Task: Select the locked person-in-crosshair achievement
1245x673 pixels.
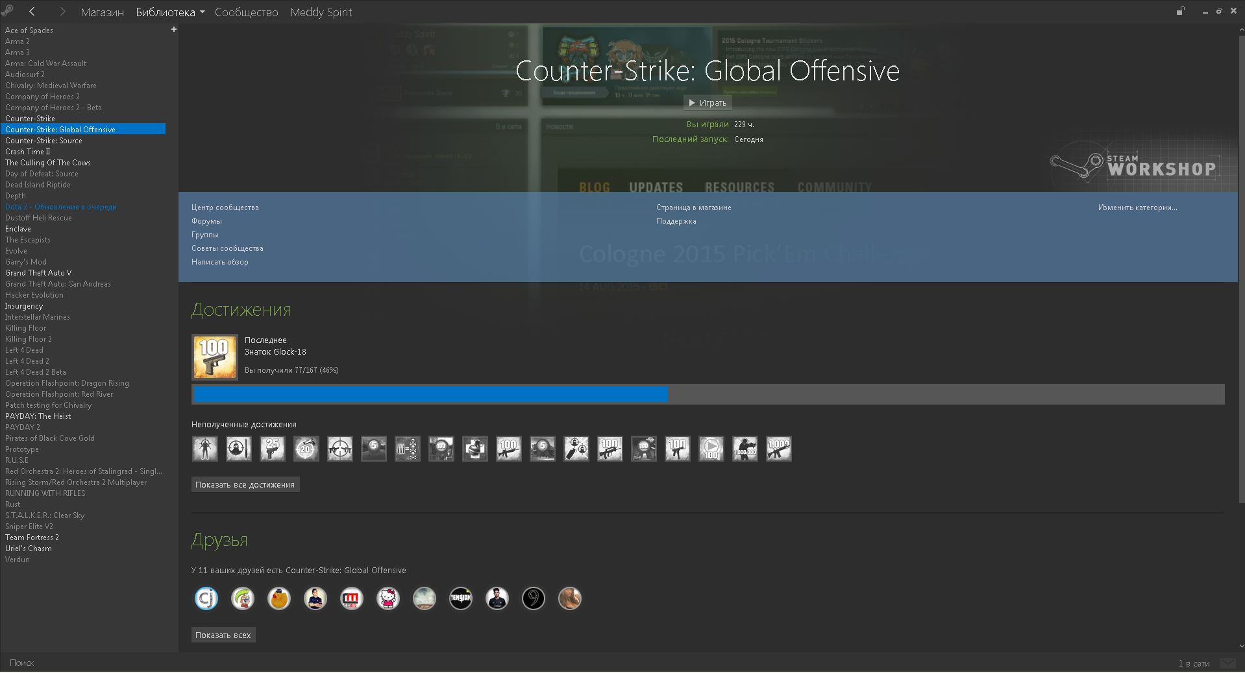Action: click(x=205, y=449)
